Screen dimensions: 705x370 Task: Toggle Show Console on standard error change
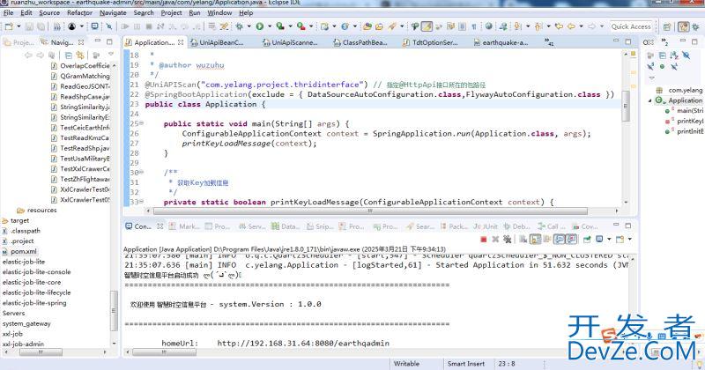[x=571, y=239]
